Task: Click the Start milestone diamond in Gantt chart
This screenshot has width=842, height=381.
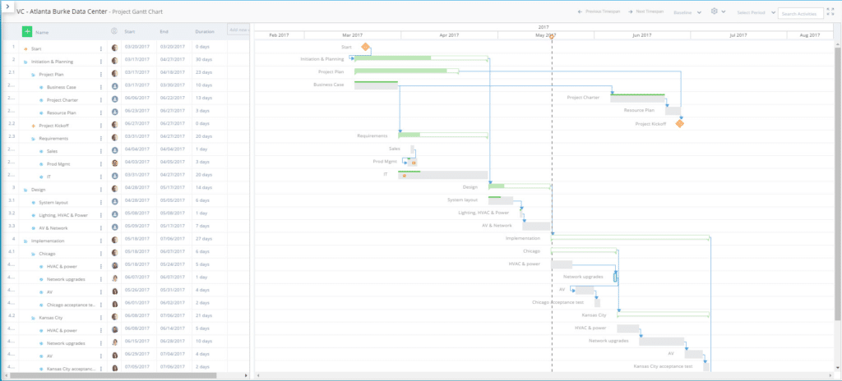Action: (366, 48)
